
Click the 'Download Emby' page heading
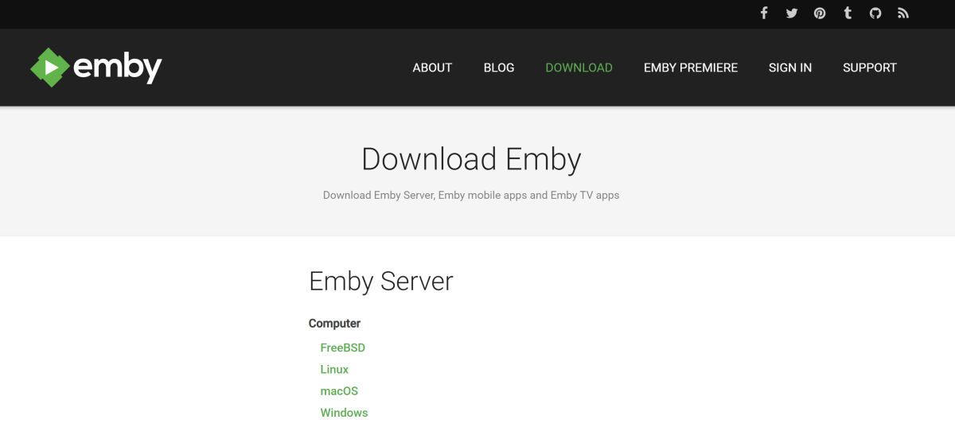click(471, 159)
